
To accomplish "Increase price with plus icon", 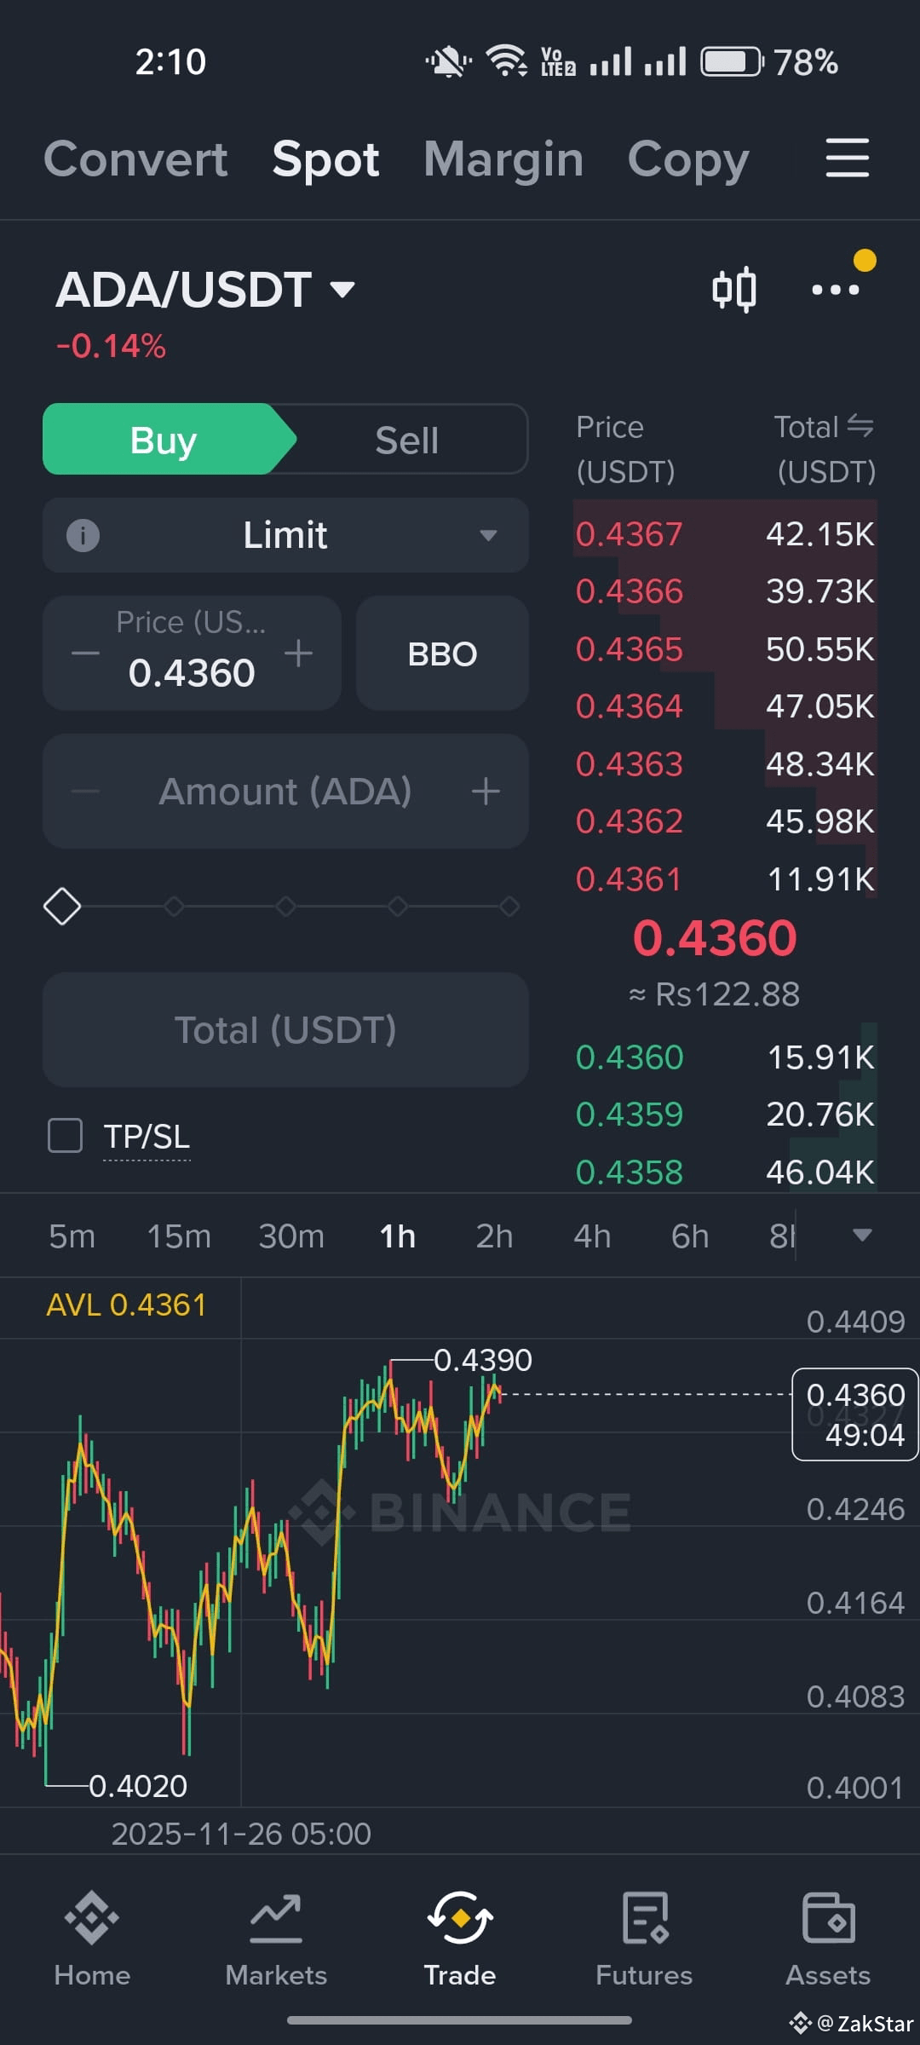I will coord(298,654).
